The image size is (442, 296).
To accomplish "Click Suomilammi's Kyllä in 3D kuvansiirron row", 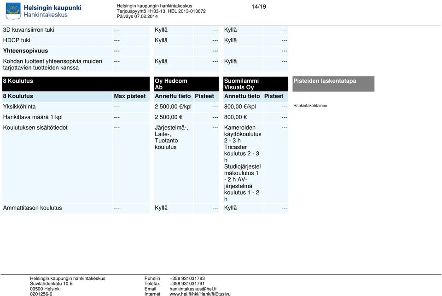I will tap(230, 30).
